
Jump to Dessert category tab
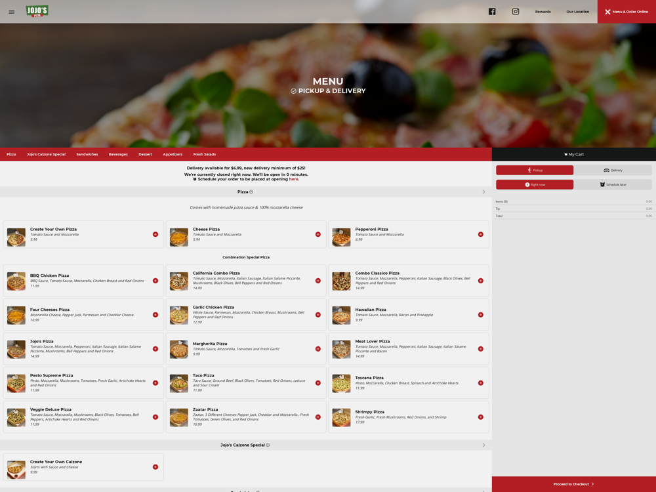(x=145, y=154)
